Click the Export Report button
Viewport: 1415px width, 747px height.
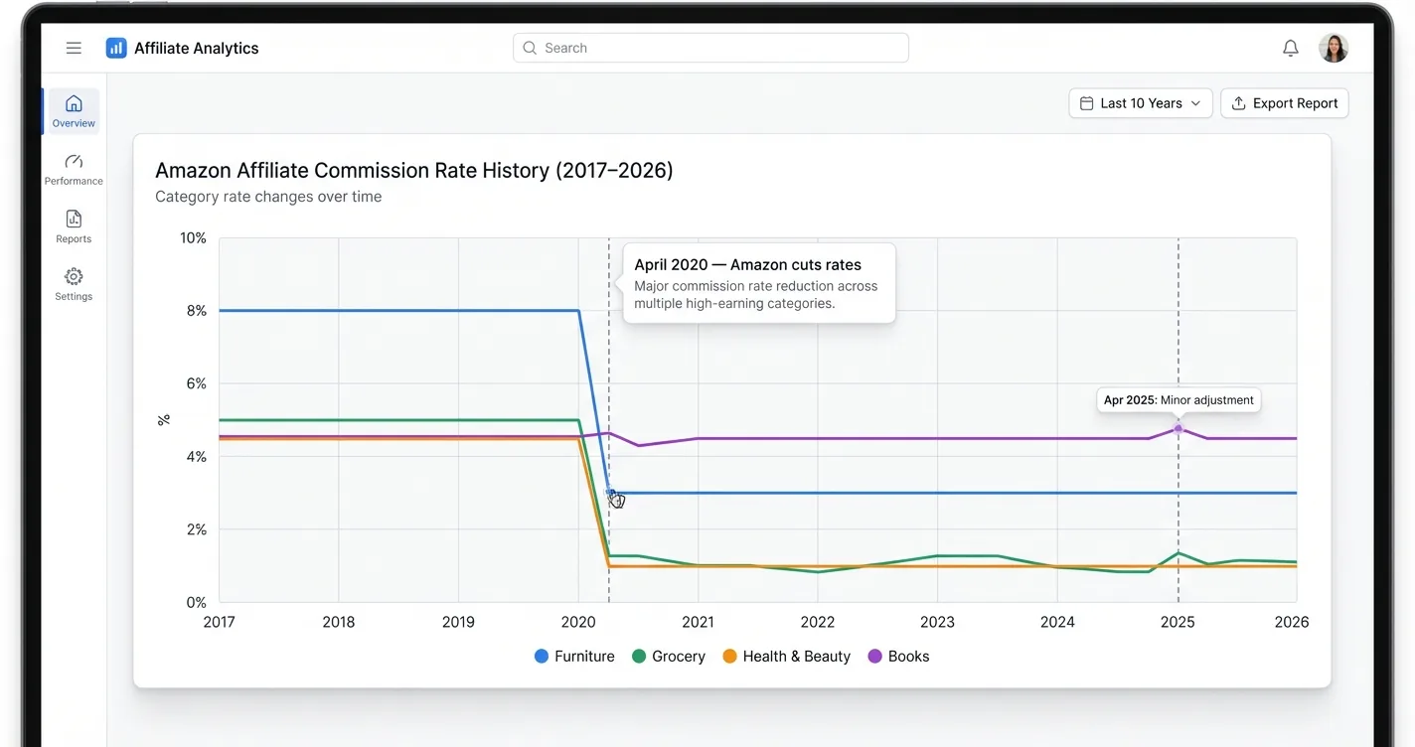pos(1284,102)
